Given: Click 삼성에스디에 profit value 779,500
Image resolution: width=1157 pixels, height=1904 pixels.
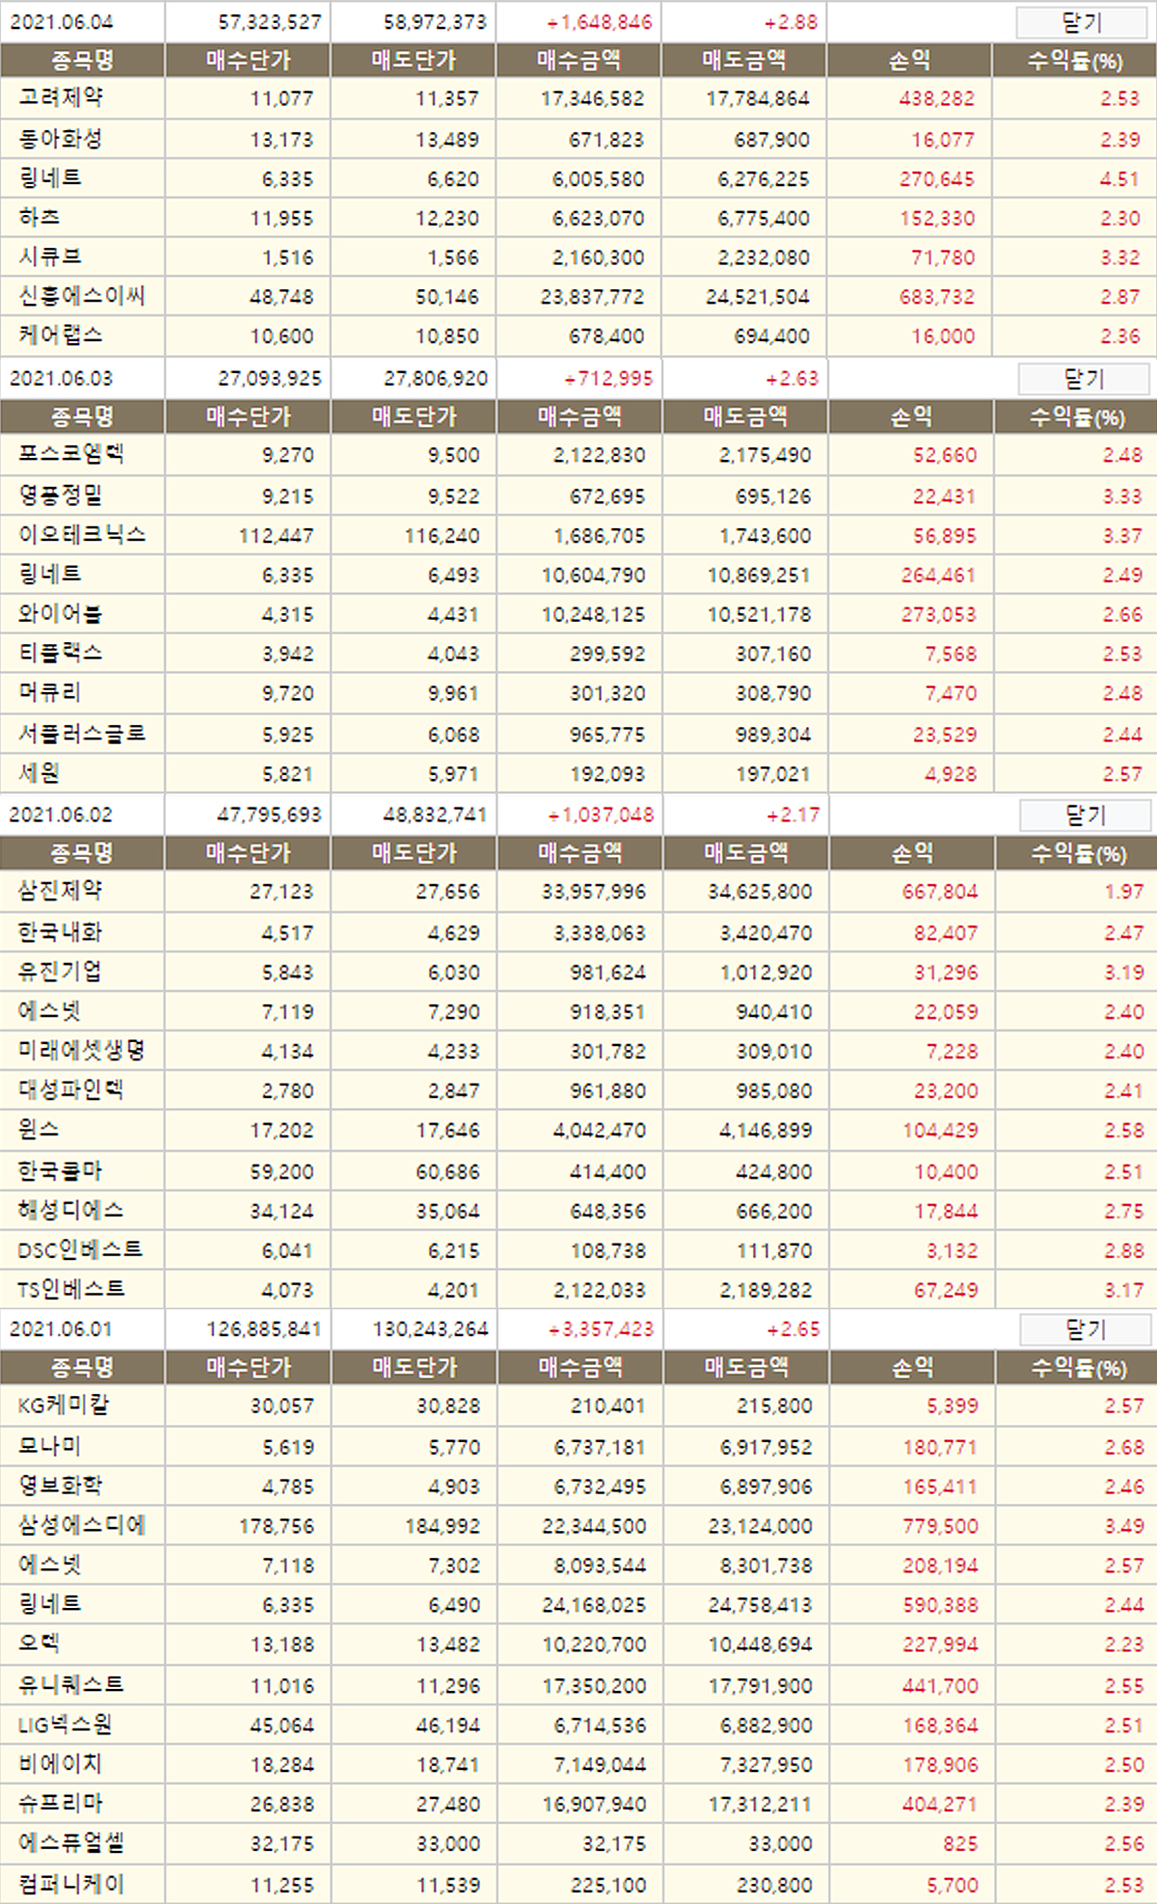Looking at the screenshot, I should (940, 1526).
